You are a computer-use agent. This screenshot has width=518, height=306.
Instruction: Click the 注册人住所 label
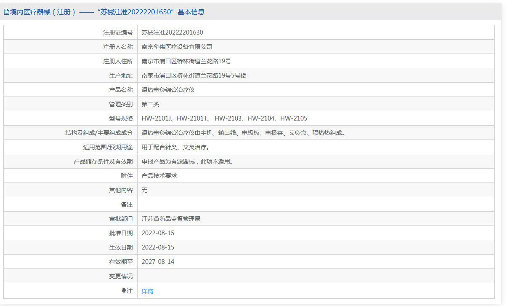118,61
